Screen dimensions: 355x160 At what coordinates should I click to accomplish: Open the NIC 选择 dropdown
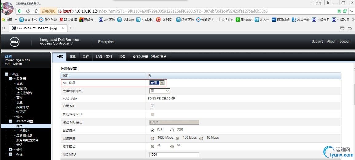click(157, 83)
